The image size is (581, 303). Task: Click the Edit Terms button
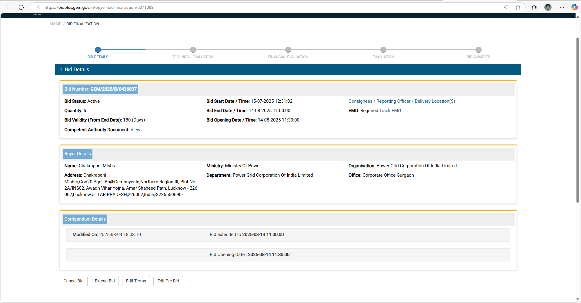tap(136, 281)
